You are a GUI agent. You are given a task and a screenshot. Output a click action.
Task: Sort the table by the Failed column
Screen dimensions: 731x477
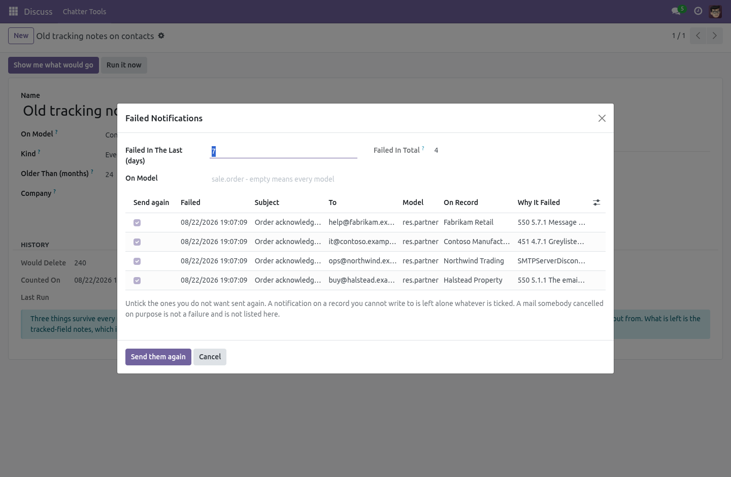pyautogui.click(x=190, y=202)
